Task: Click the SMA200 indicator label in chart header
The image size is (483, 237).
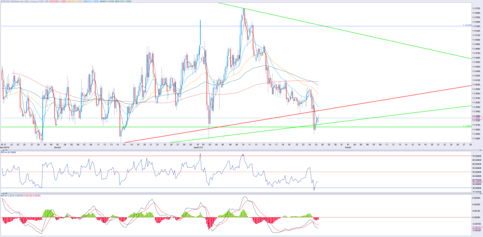Action: 58,1
